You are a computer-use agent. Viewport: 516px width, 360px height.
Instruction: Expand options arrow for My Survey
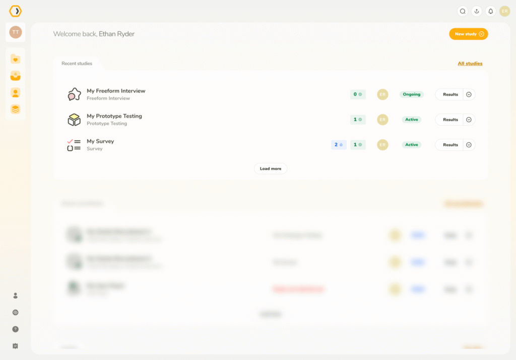coord(469,145)
